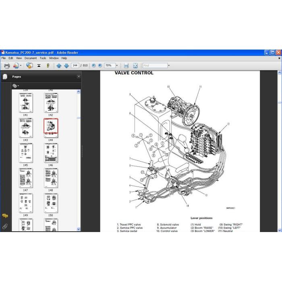Click '8. Solenoid valve' text
282x282 pixels.
tap(168, 224)
